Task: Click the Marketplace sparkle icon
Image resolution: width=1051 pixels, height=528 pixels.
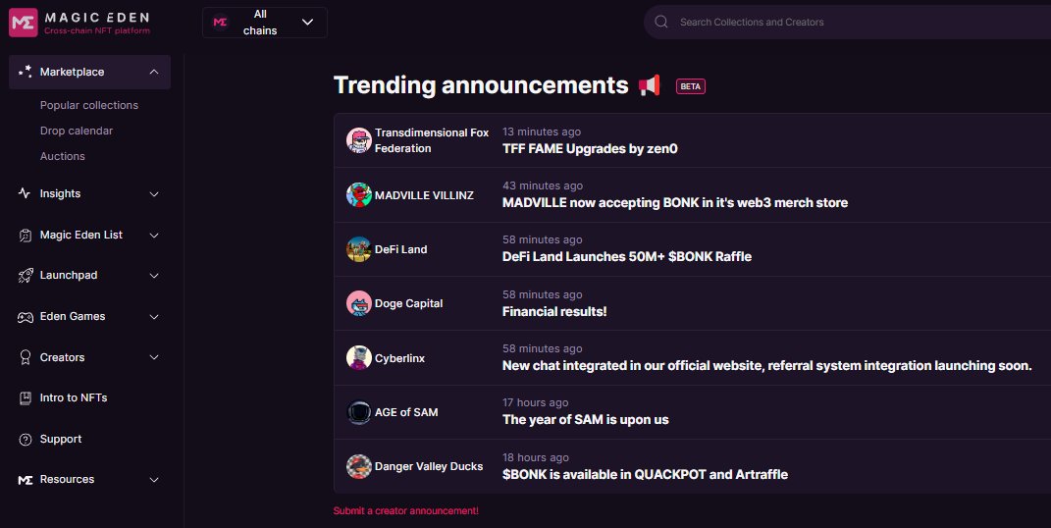Action: (x=26, y=72)
